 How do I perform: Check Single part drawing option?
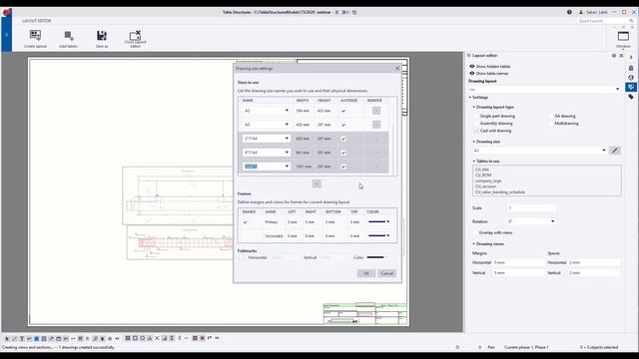click(x=476, y=116)
